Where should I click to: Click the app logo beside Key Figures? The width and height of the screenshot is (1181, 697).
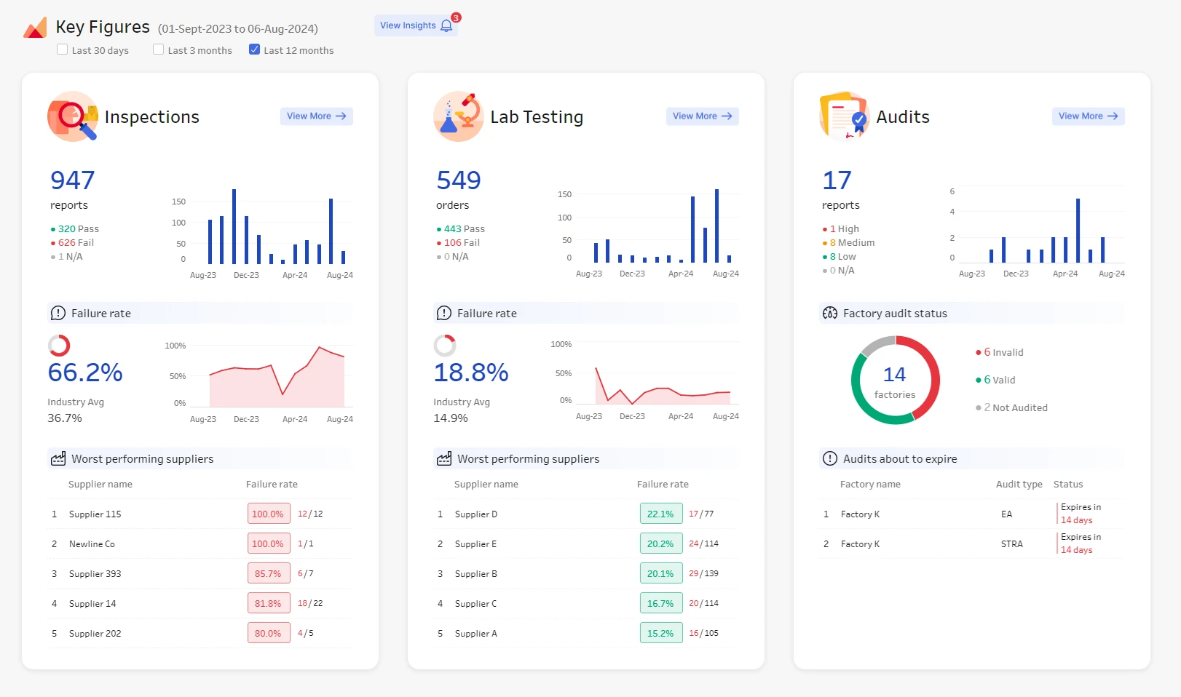[x=35, y=28]
